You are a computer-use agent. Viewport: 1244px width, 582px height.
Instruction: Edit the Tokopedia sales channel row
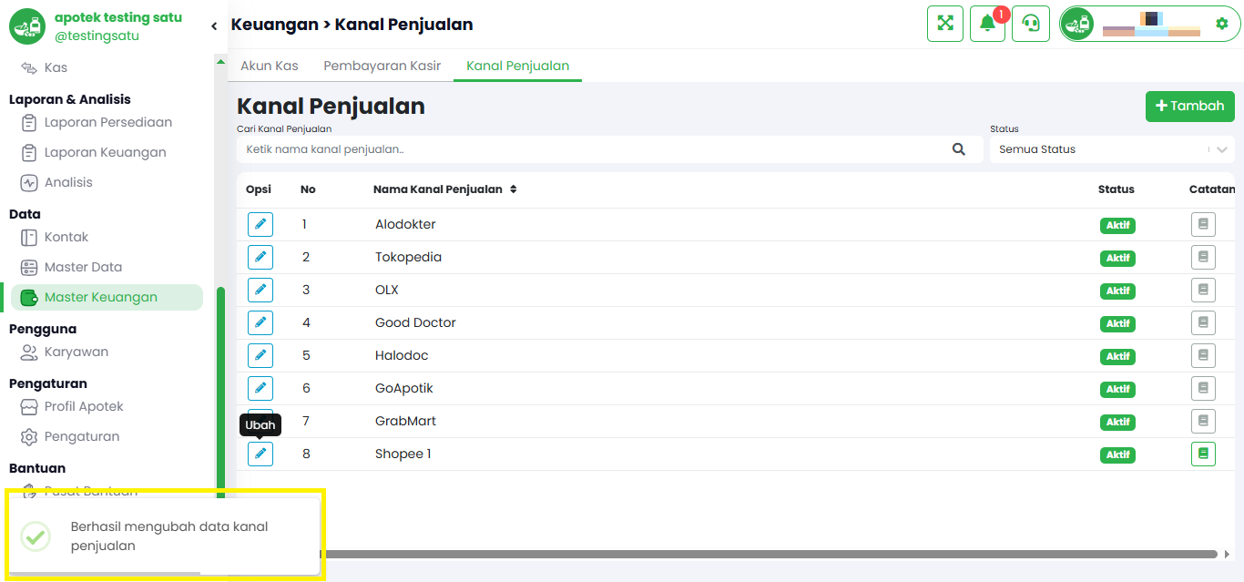(260, 257)
